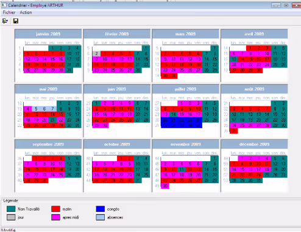Select blue day 20 in juillet 2009

pyautogui.click(x=165, y=120)
